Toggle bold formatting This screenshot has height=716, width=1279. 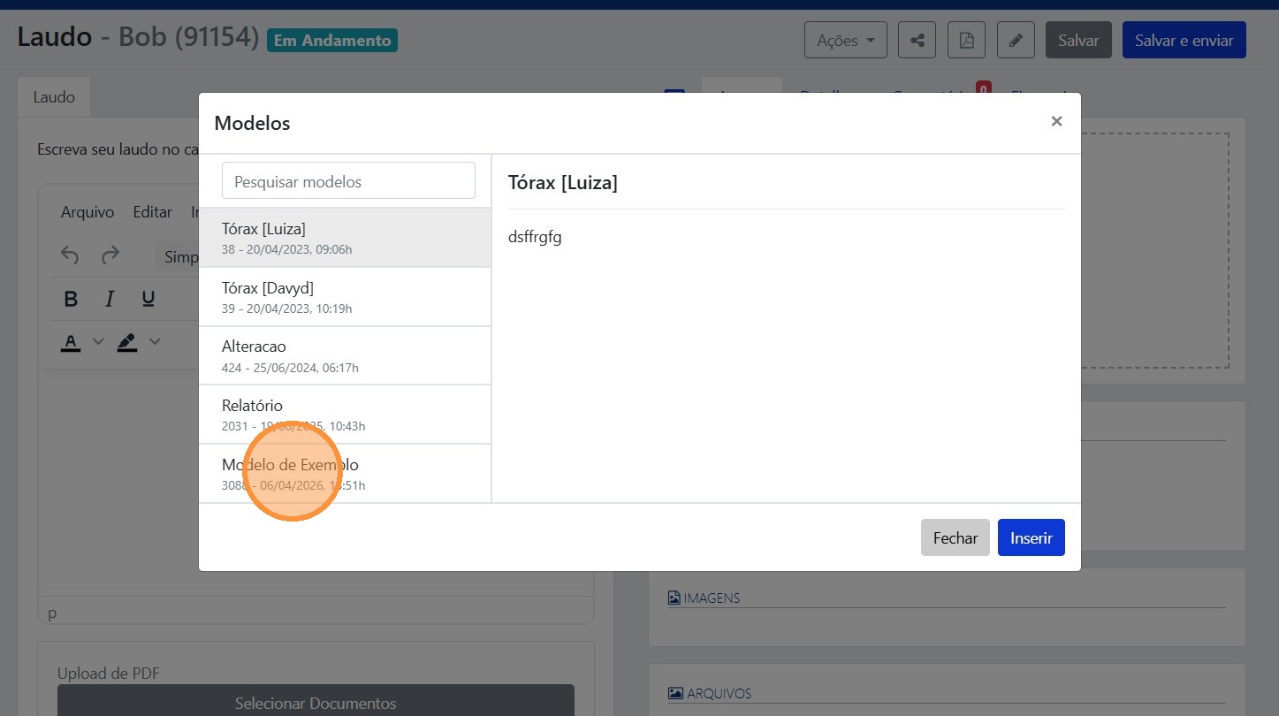[72, 299]
